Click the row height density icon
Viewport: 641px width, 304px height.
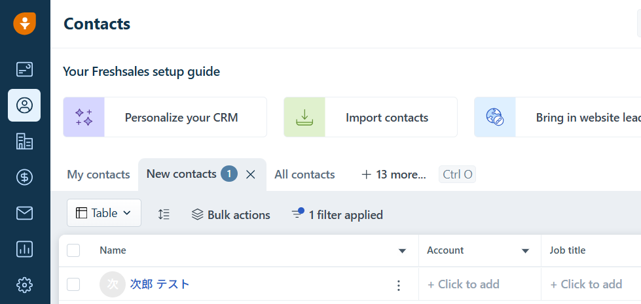point(164,214)
